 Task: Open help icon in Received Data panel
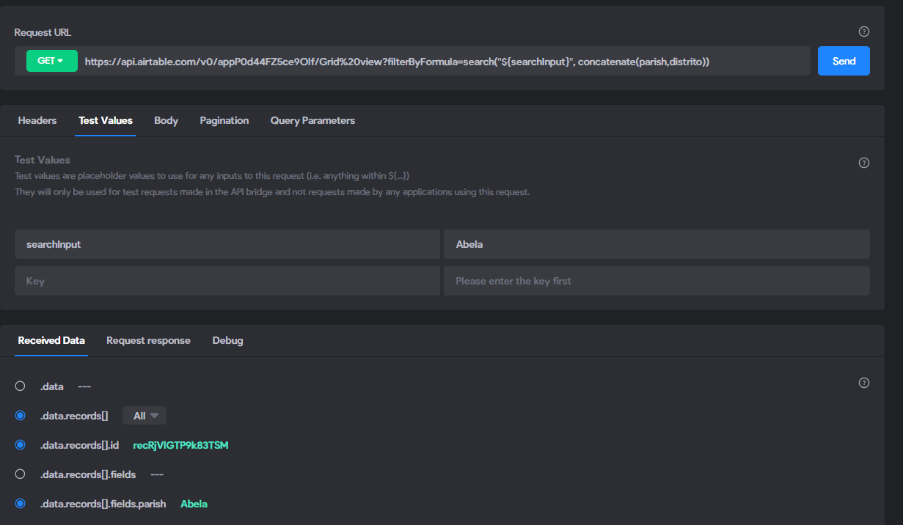click(863, 383)
